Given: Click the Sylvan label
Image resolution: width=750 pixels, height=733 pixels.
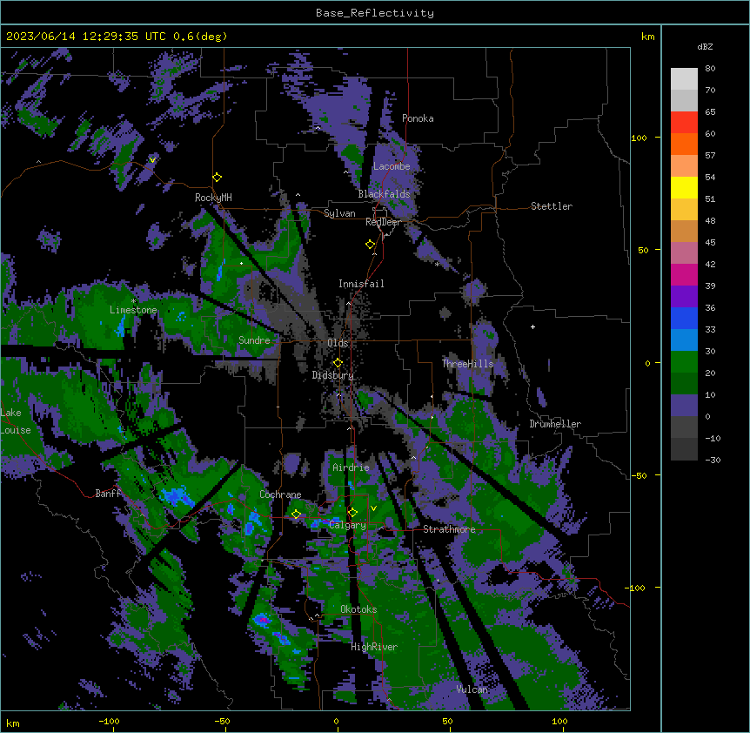Looking at the screenshot, I should pyautogui.click(x=339, y=213).
